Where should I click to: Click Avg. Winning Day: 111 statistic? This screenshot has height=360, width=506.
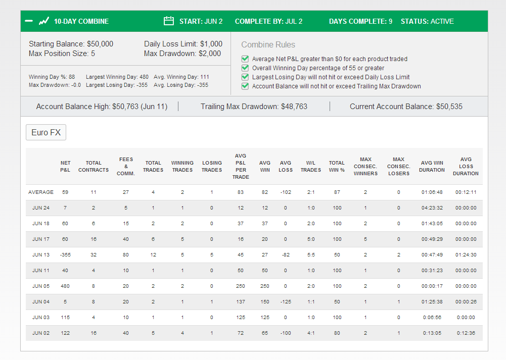(x=181, y=77)
